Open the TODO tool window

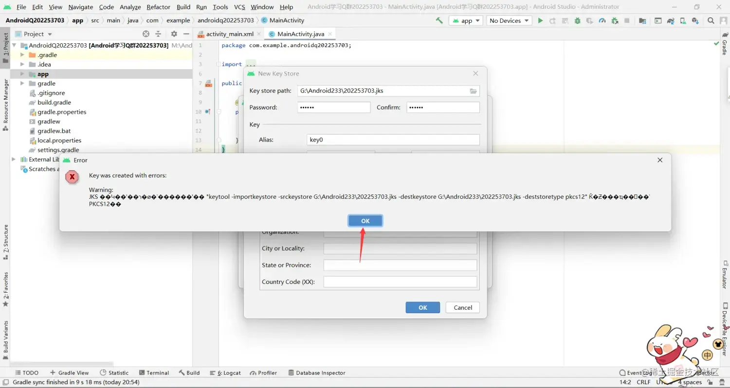pyautogui.click(x=26, y=373)
